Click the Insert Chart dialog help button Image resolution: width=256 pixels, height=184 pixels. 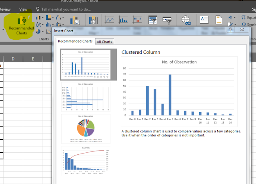(x=231, y=30)
